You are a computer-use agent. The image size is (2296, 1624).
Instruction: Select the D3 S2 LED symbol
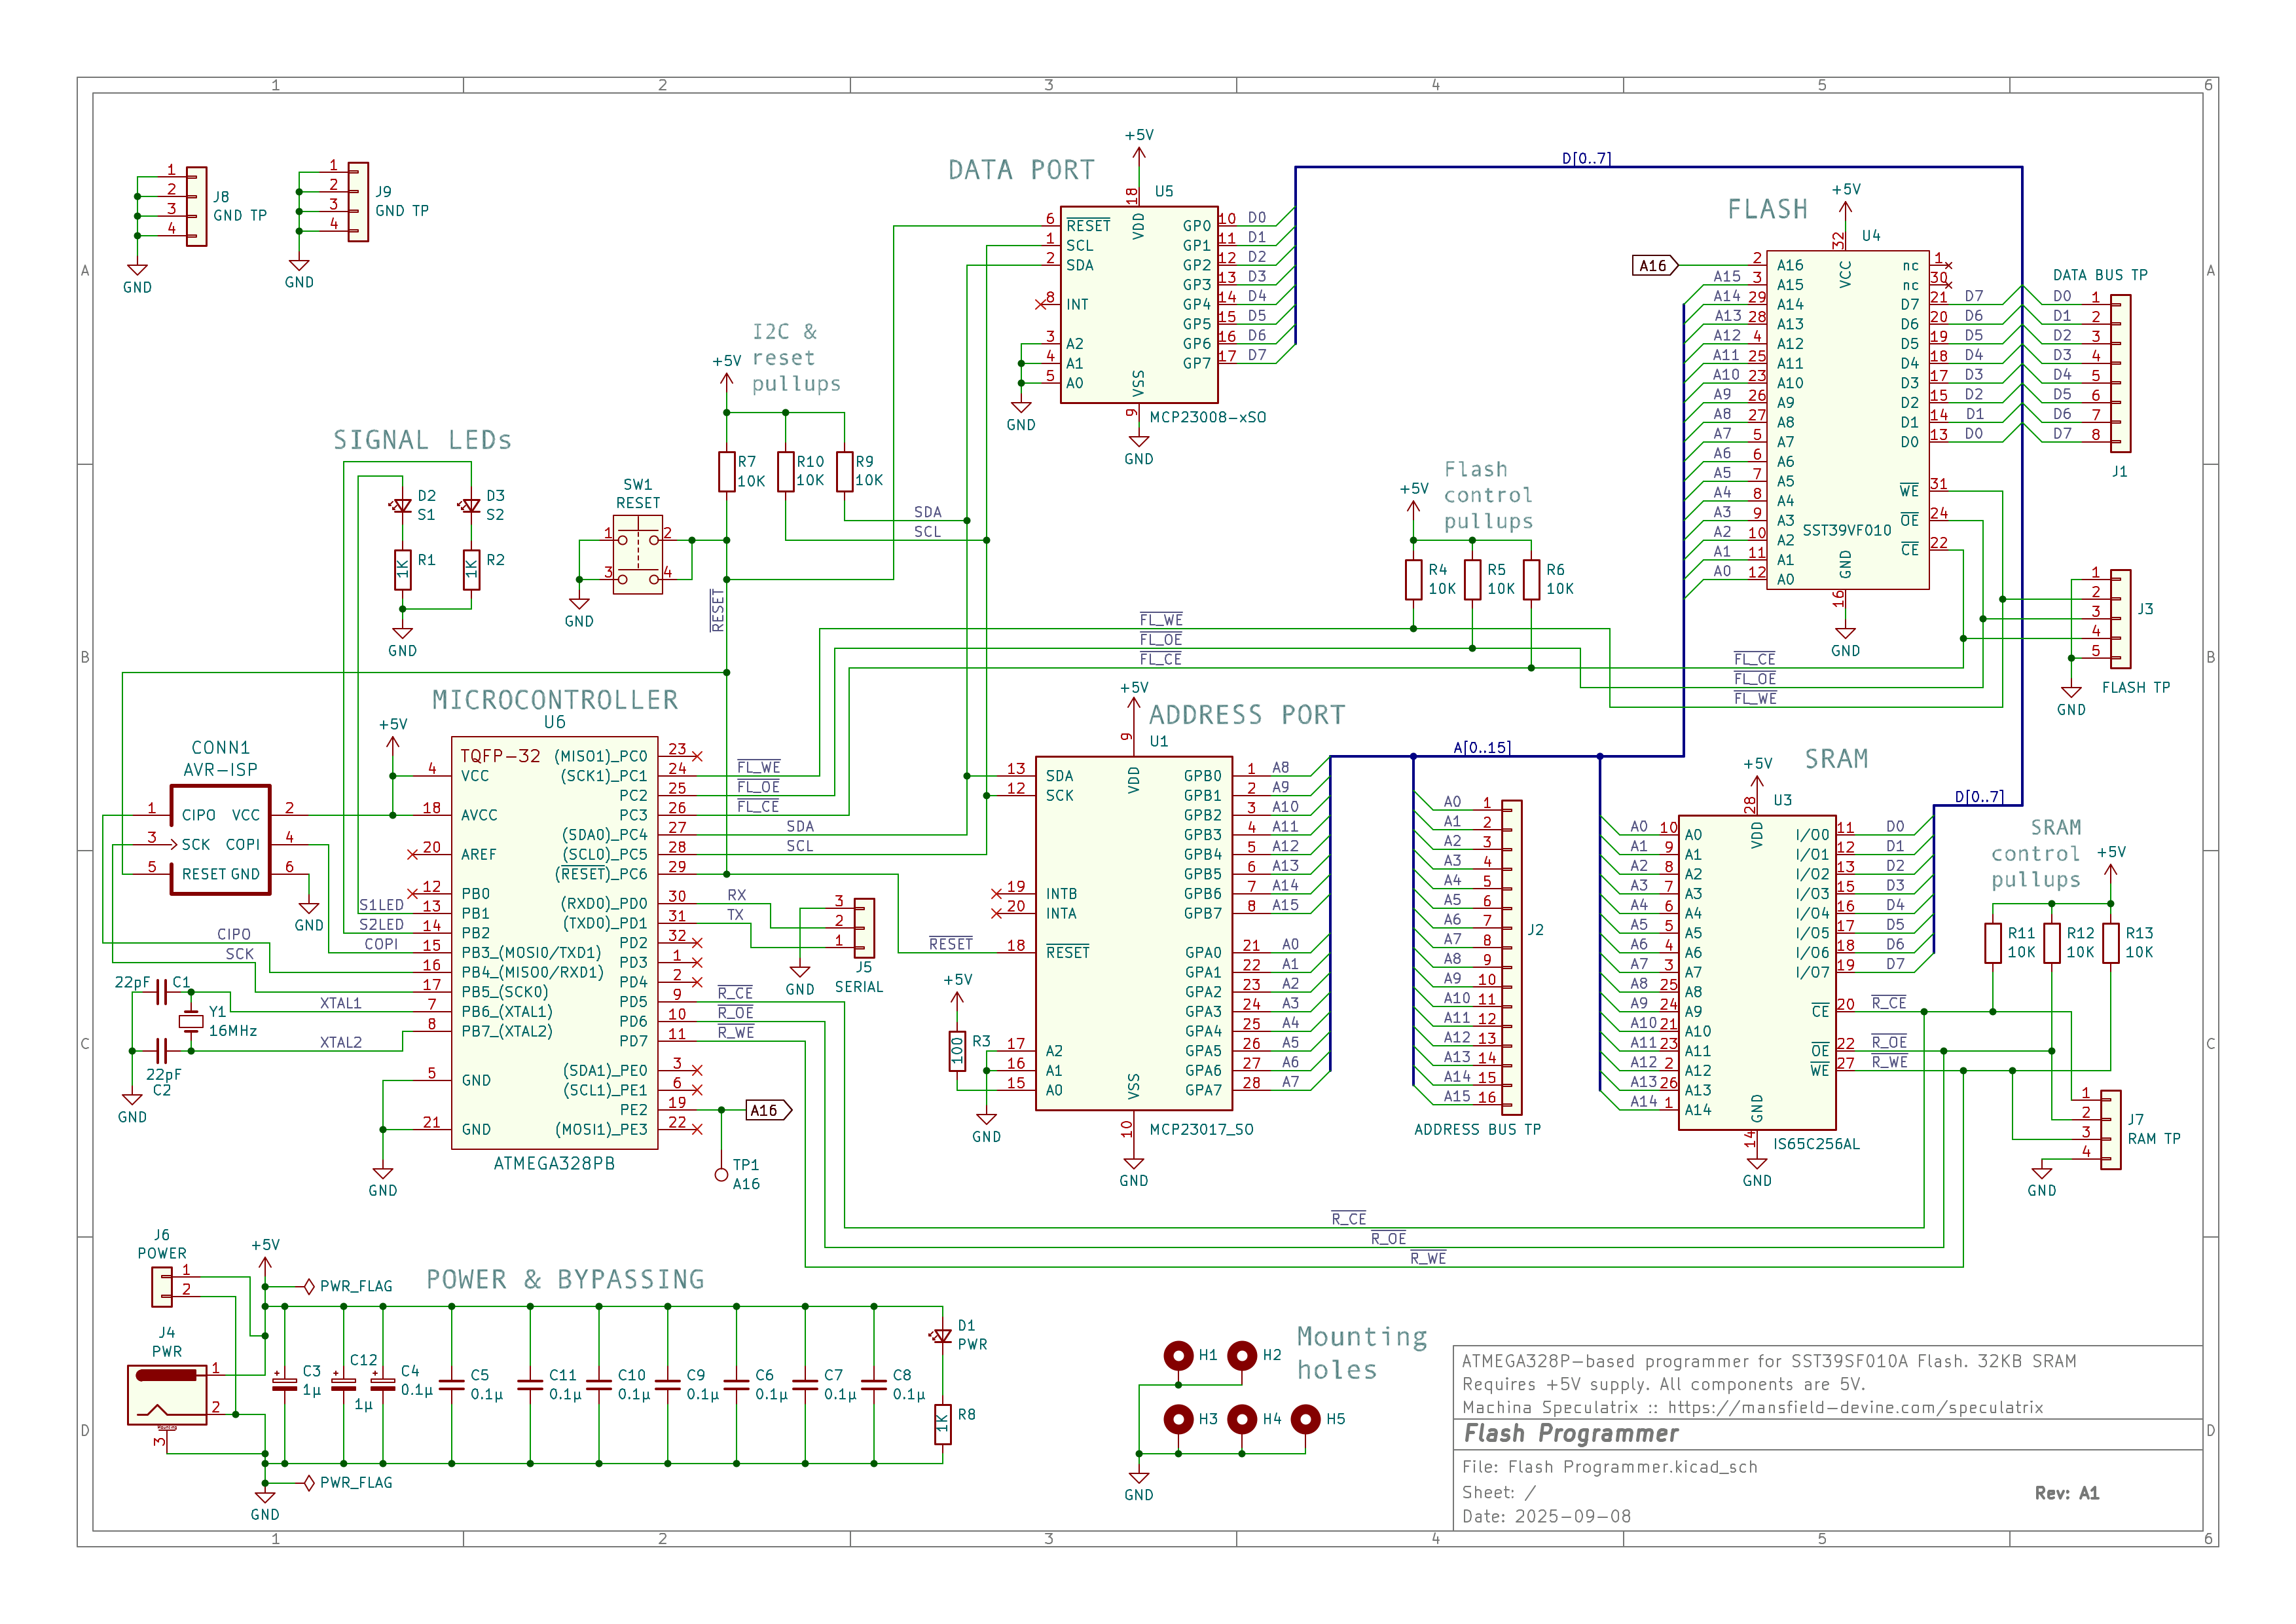(471, 506)
